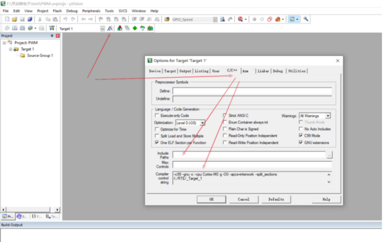Viewport: 383px width, 242px height.
Task: Uncheck the C99 Mode checkbox
Action: coord(301,136)
